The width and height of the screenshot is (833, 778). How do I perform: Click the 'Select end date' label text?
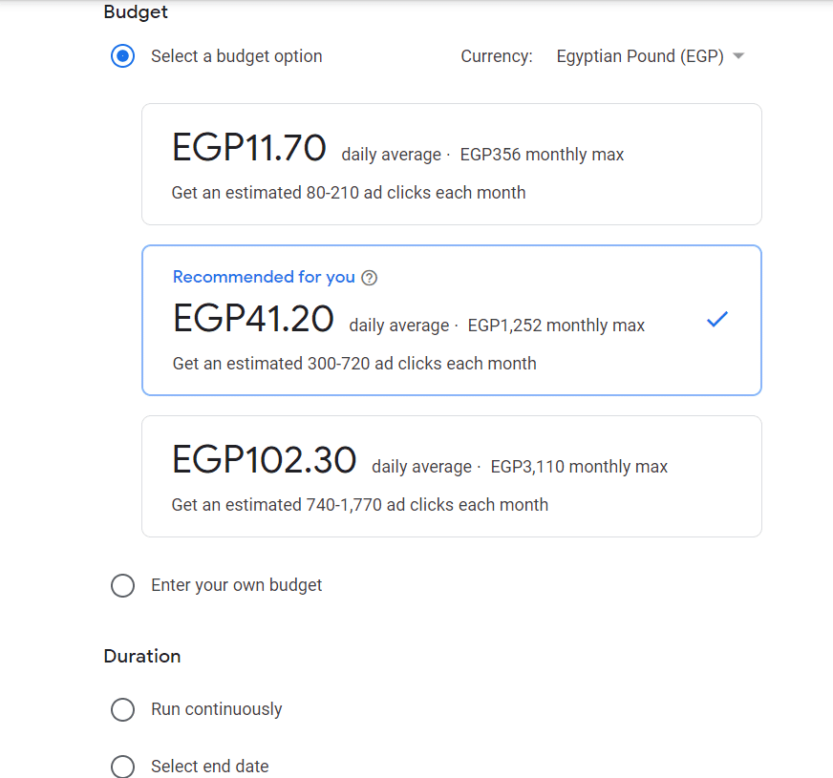click(209, 767)
